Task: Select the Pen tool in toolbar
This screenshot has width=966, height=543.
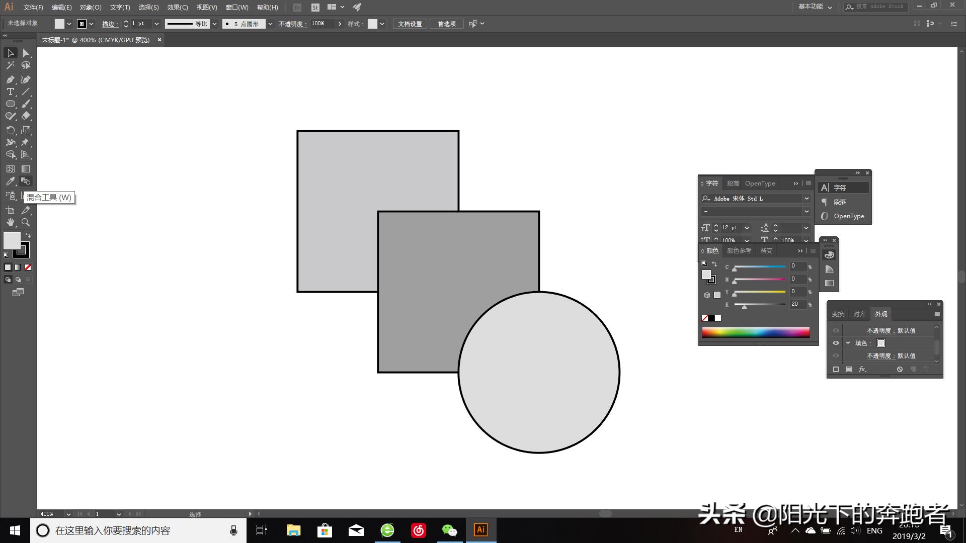Action: (11, 78)
